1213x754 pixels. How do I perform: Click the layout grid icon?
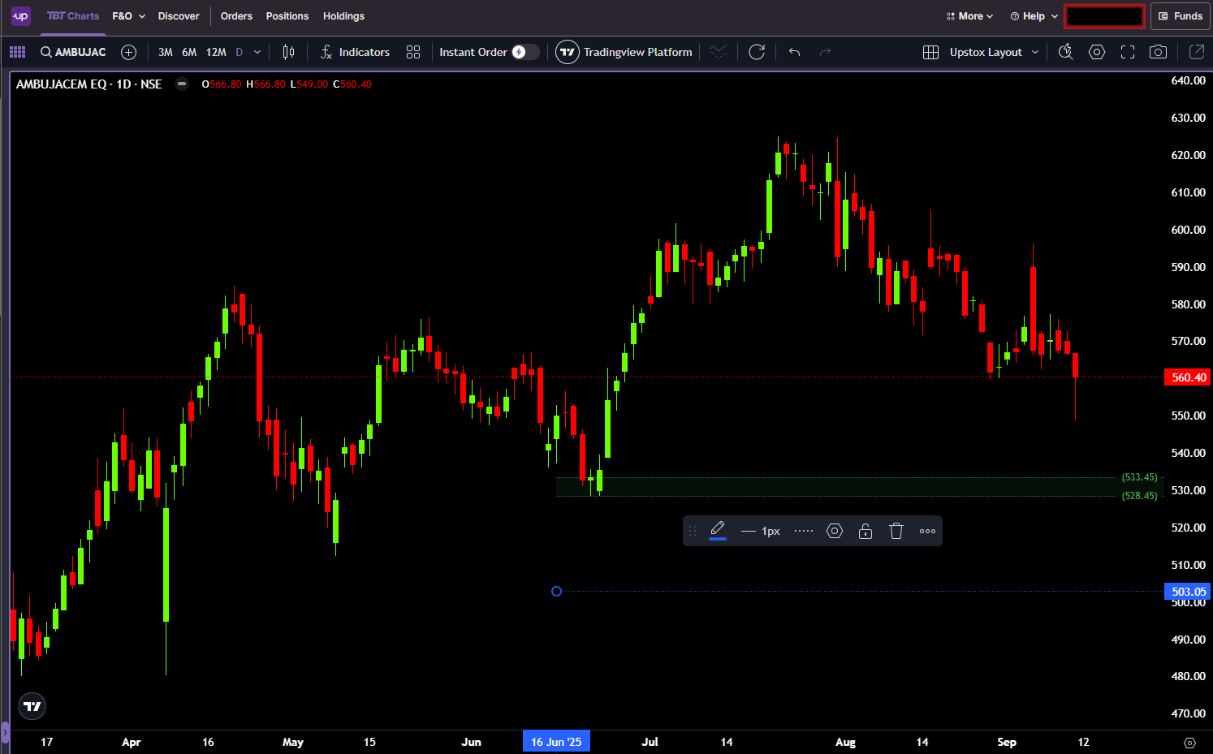click(x=931, y=52)
